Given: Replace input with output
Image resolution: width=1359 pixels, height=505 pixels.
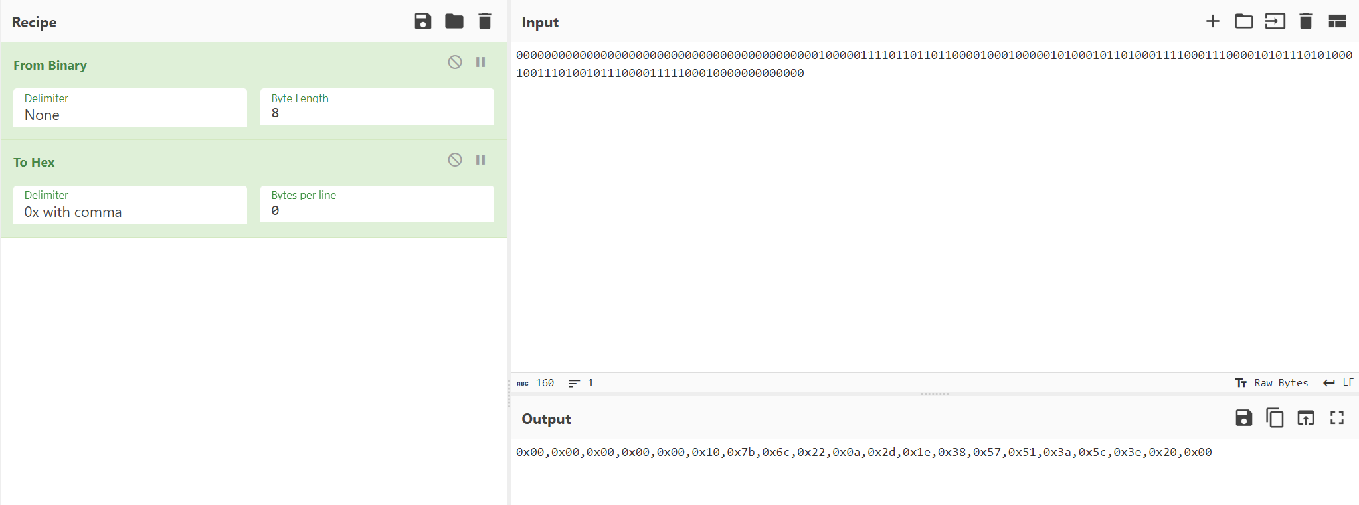Looking at the screenshot, I should pos(1306,418).
